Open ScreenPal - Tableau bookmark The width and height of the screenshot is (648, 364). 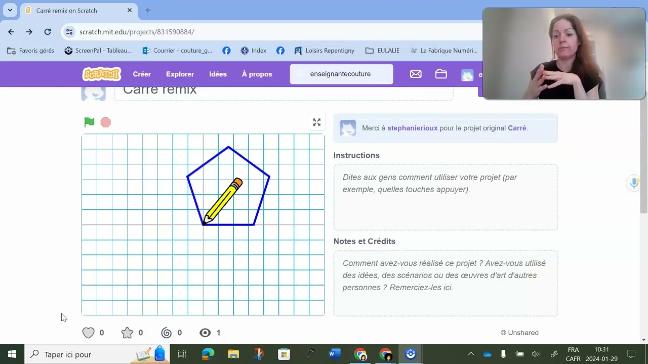click(x=98, y=51)
